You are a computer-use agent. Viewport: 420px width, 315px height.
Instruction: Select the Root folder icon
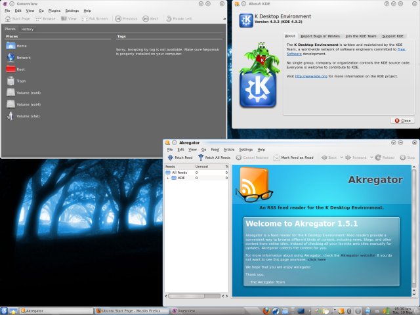(x=10, y=69)
